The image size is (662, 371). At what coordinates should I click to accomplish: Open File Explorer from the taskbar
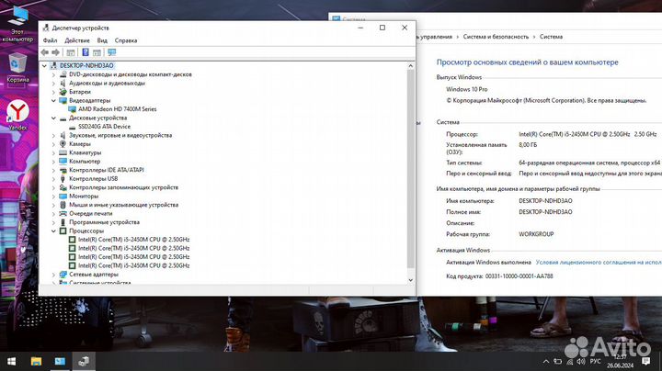[36, 361]
